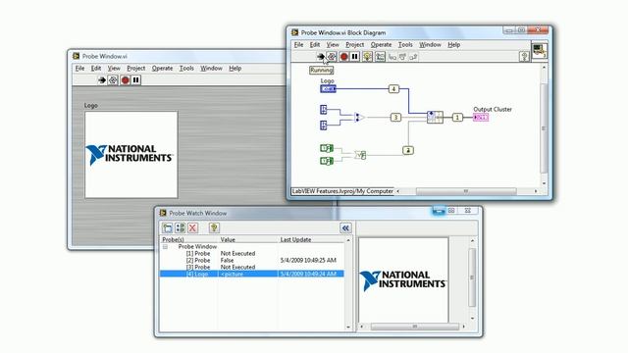Click probe number 3 on the diagram
The image size is (628, 353).
click(x=395, y=117)
